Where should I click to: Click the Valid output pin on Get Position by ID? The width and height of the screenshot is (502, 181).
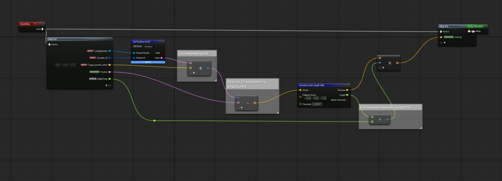[x=162, y=53]
